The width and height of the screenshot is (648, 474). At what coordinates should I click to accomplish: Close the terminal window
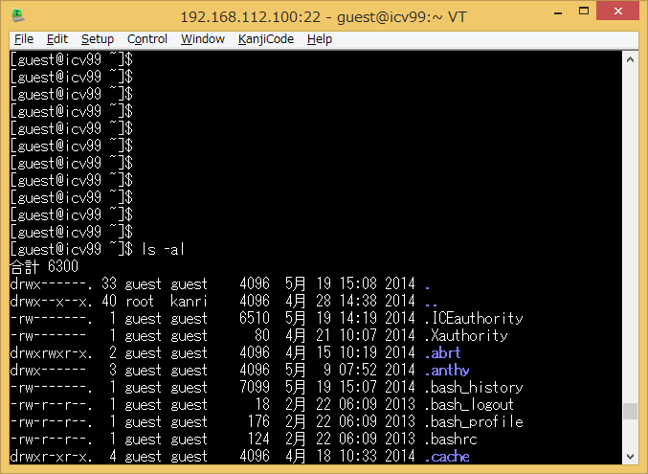tap(617, 11)
